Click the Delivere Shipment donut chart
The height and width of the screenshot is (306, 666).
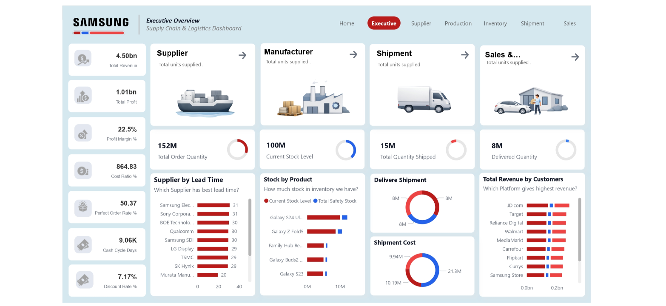pos(422,207)
